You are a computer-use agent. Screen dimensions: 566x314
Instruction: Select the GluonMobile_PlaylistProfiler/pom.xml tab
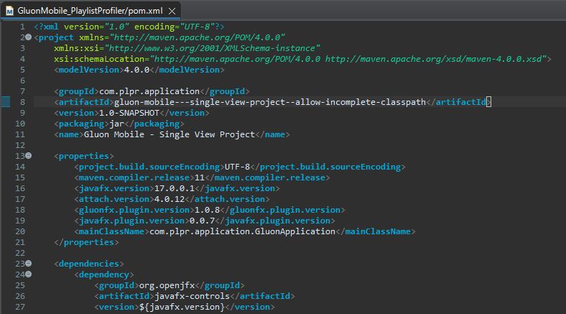pos(91,11)
